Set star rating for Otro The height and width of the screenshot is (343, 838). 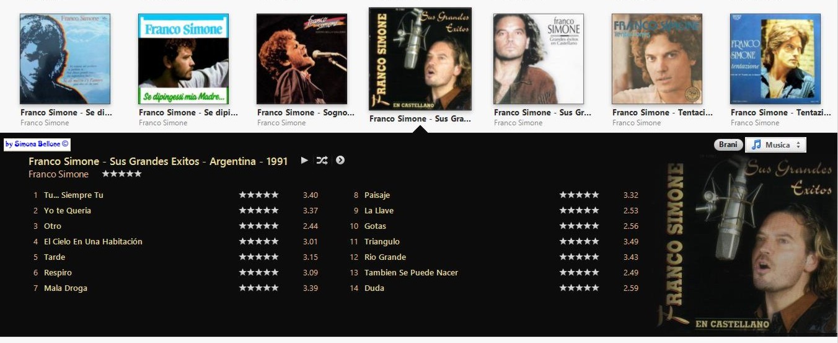(258, 226)
